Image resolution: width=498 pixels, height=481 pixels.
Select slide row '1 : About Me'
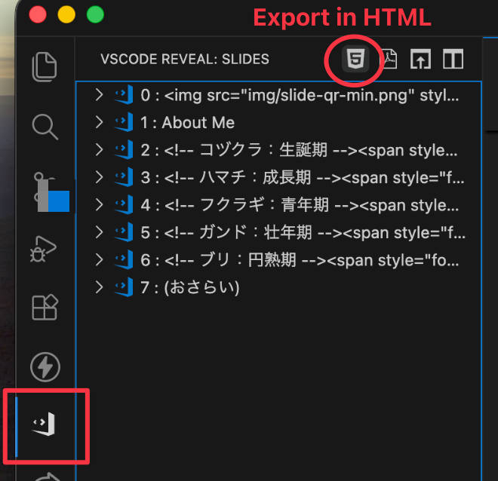pos(279,122)
